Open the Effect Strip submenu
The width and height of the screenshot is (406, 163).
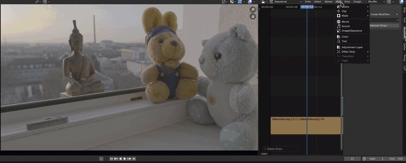click(352, 52)
